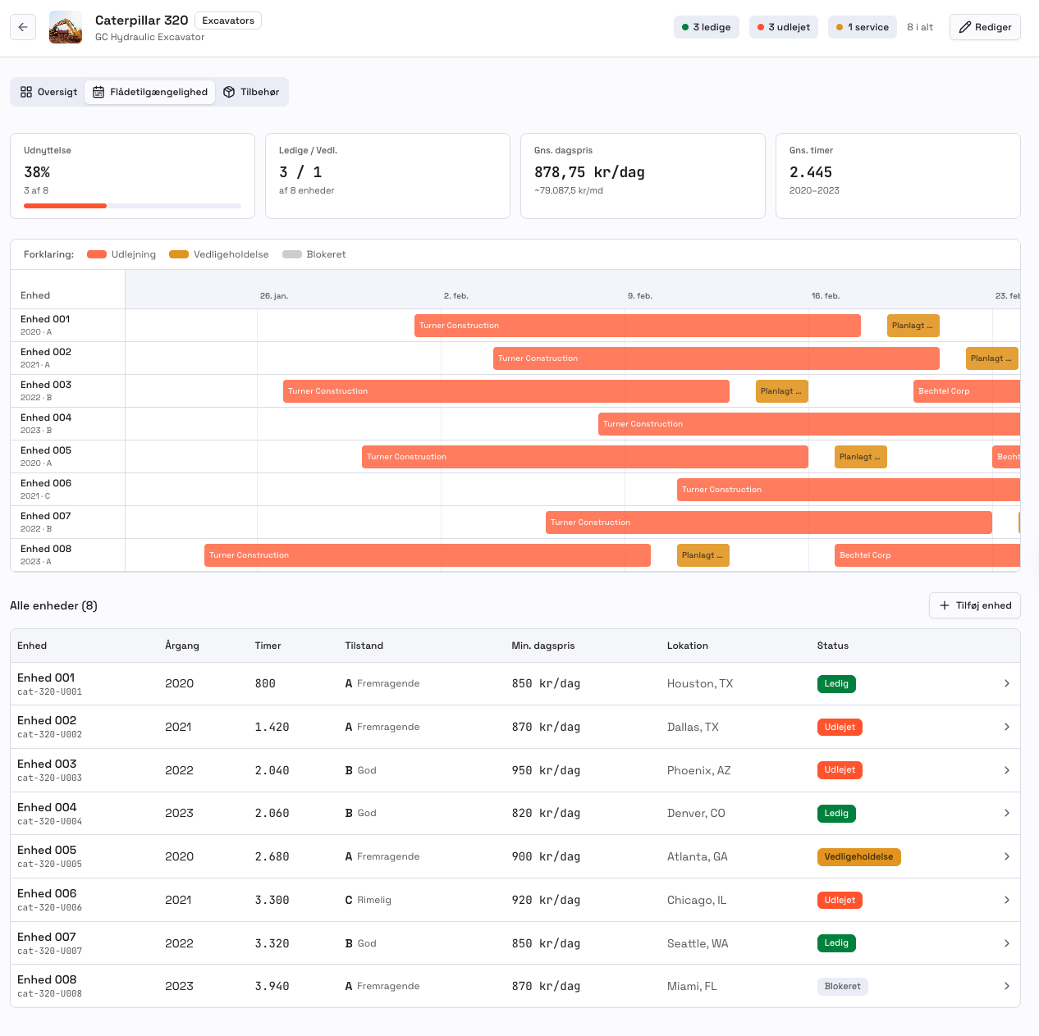Image resolution: width=1039 pixels, height=1036 pixels.
Task: Click the Caterpillar 320 excavator thumbnail
Action: 66,27
